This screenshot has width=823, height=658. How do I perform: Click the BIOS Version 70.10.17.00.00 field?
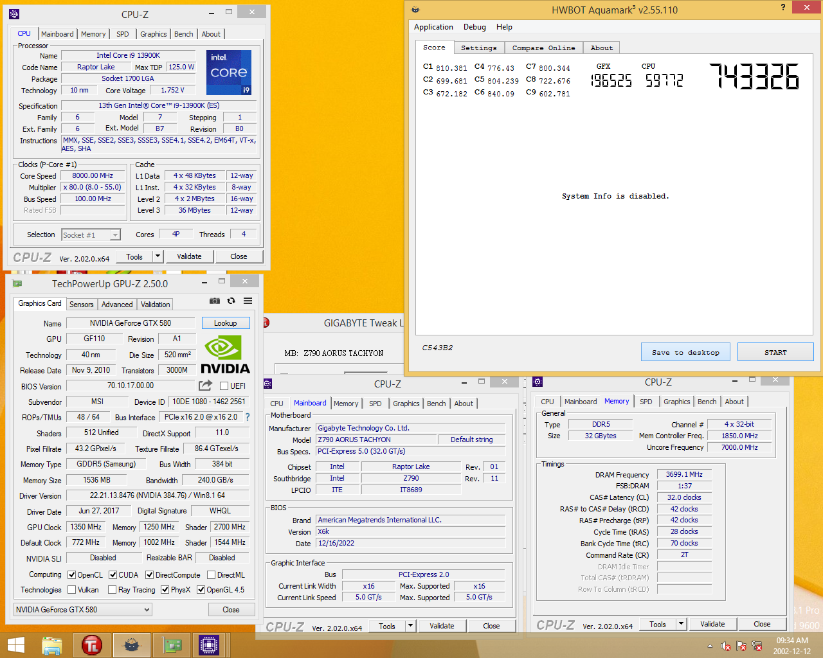point(131,386)
